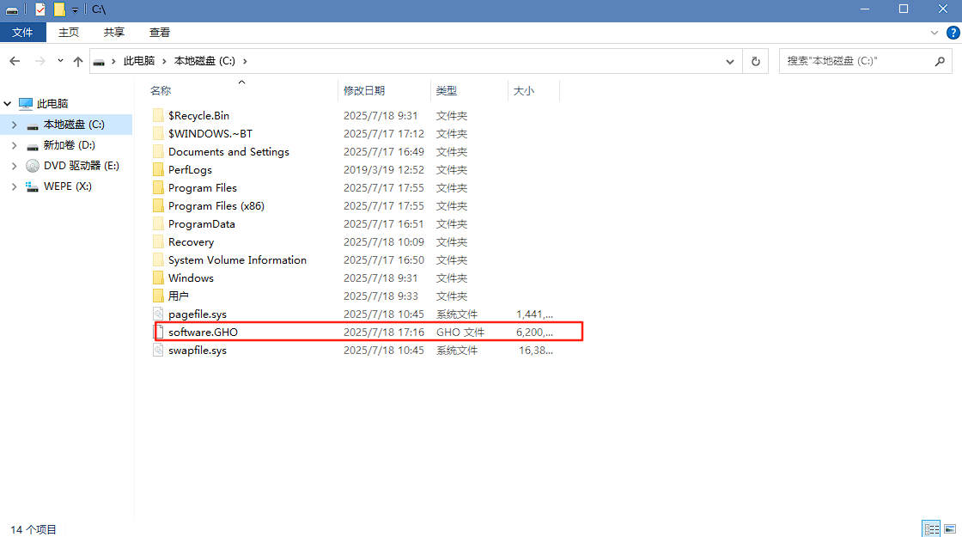
Task: Collapse the 此电脑 tree node
Action: (x=8, y=104)
